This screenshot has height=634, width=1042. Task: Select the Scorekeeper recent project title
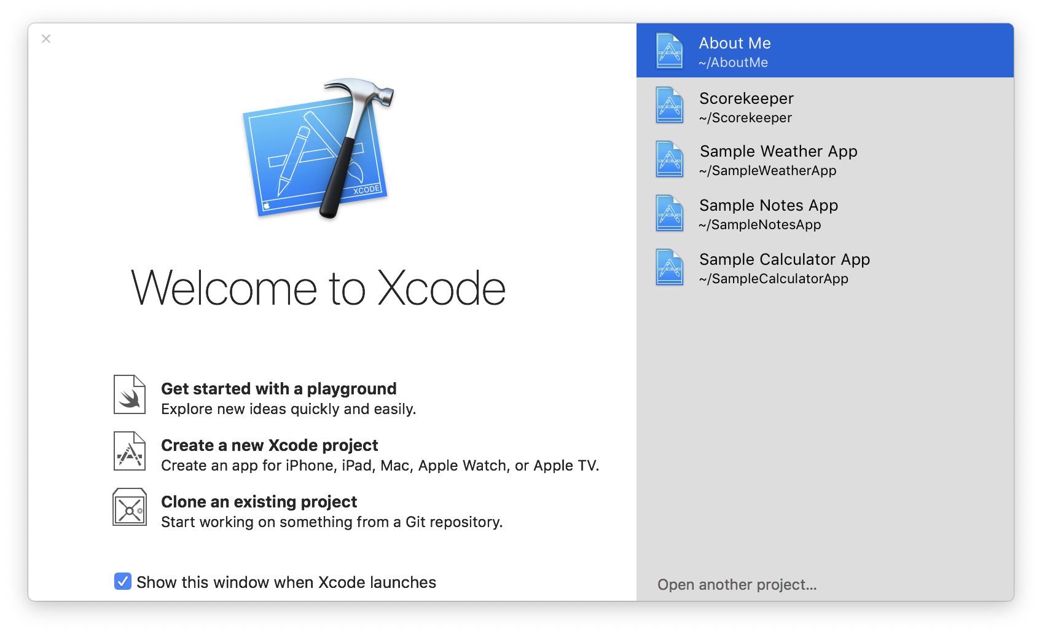(x=746, y=98)
